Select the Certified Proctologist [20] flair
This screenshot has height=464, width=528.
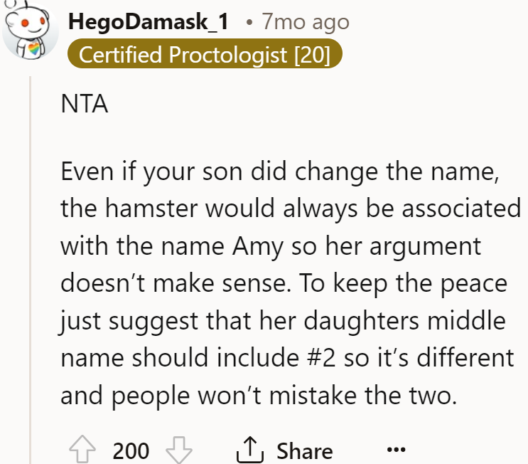tap(205, 53)
